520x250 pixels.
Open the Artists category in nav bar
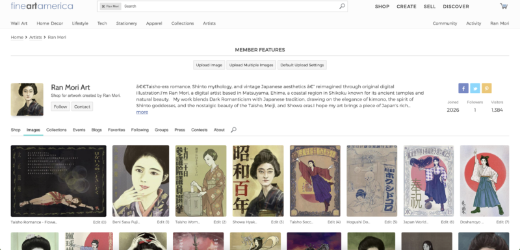pos(209,23)
